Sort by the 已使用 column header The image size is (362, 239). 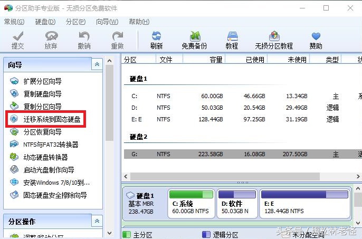[x=246, y=60]
